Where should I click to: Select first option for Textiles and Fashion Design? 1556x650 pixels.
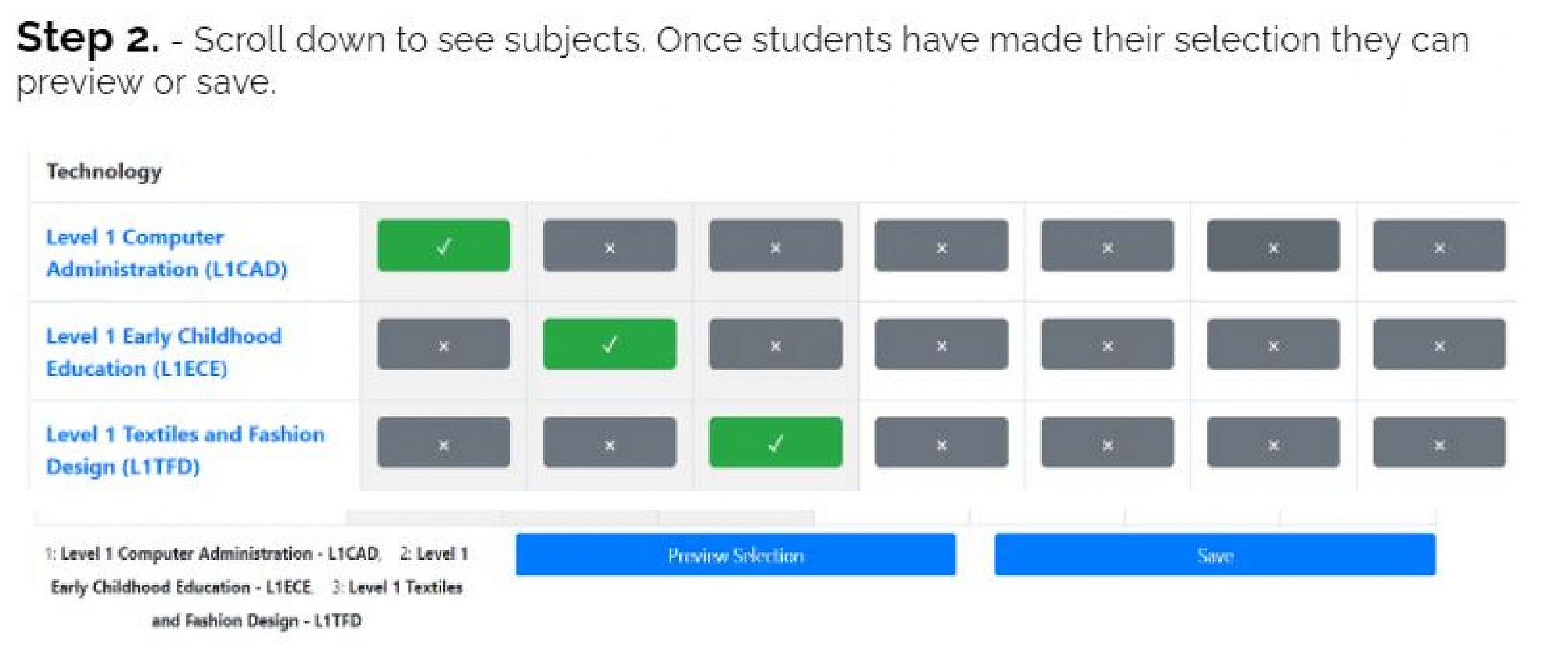point(443,442)
